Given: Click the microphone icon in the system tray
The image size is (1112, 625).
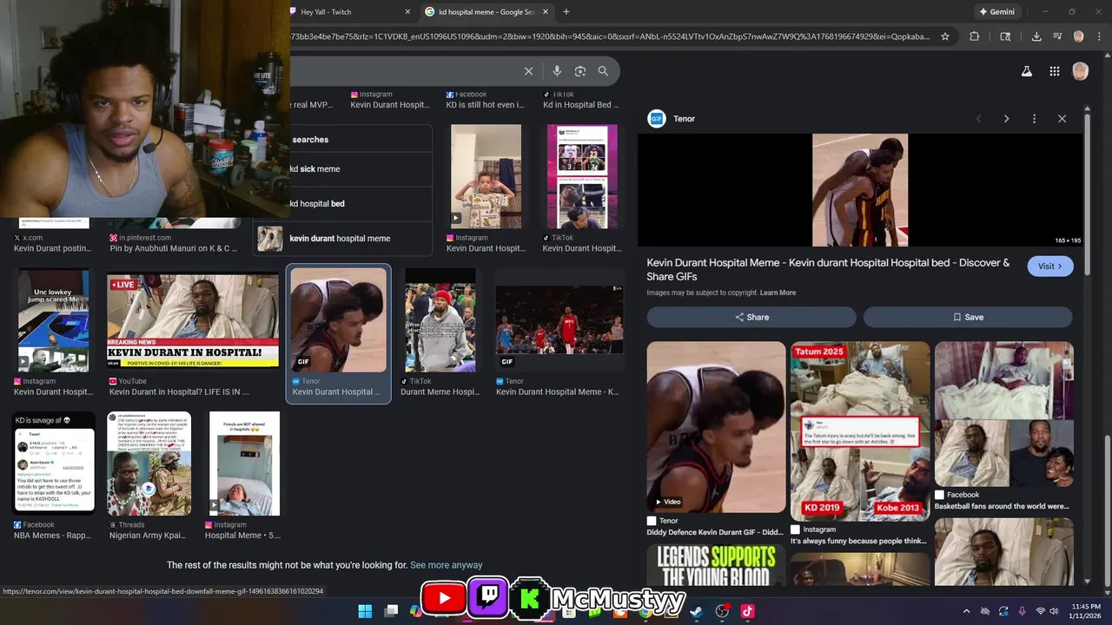Looking at the screenshot, I should tap(1022, 611).
